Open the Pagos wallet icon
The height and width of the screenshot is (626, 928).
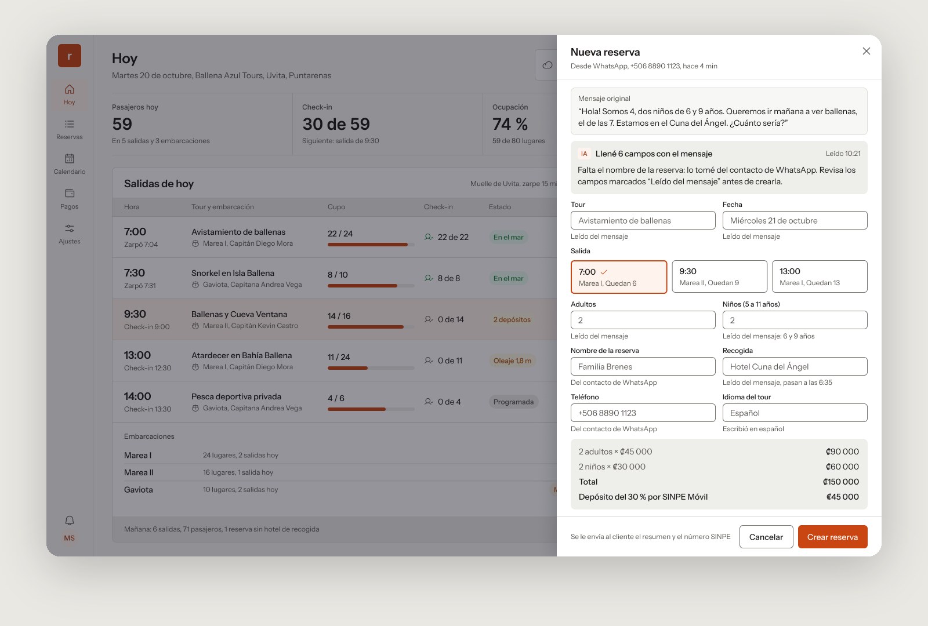tap(69, 199)
